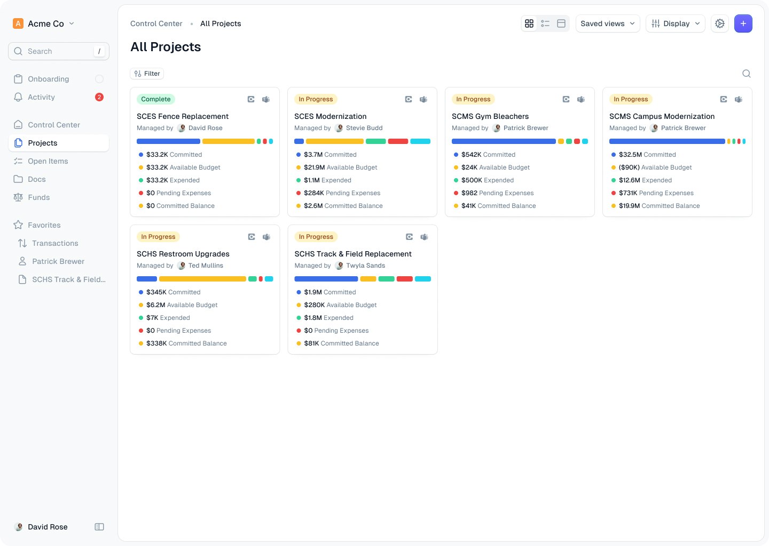Select Projects in the sidebar
This screenshot has height=546, width=769.
tap(59, 143)
